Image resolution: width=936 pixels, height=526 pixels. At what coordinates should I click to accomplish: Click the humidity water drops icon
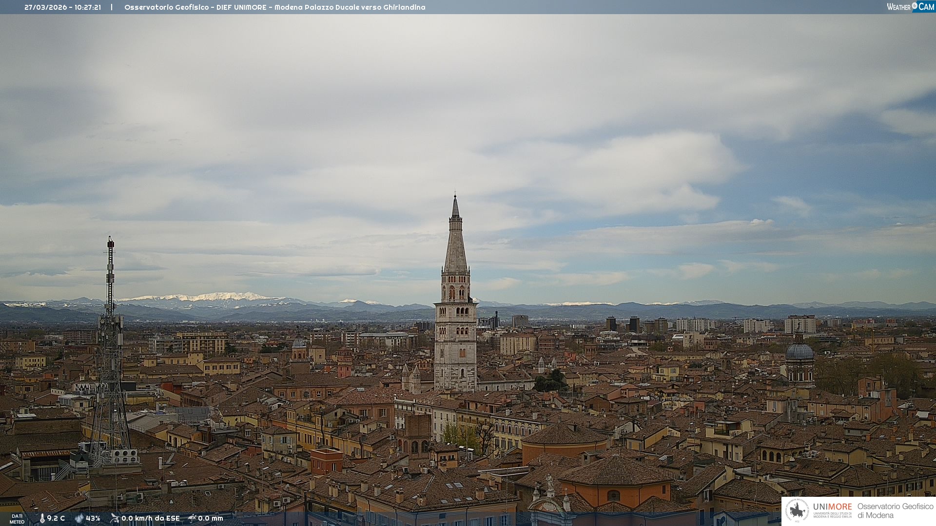pos(79,518)
